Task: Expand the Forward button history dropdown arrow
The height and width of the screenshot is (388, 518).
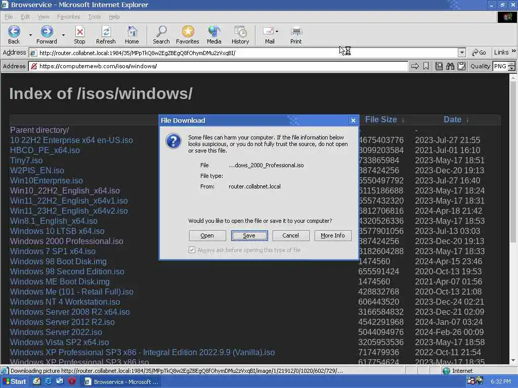Action: tap(63, 35)
